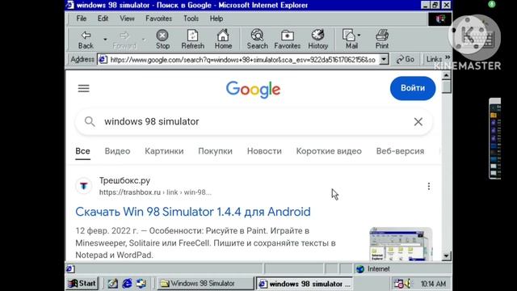Click the Трешбокс.ру site favicon
The width and height of the screenshot is (517, 291).
click(x=84, y=186)
